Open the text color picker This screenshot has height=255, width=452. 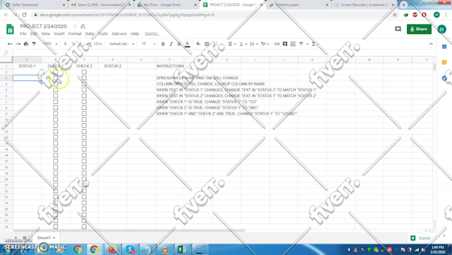coord(187,44)
